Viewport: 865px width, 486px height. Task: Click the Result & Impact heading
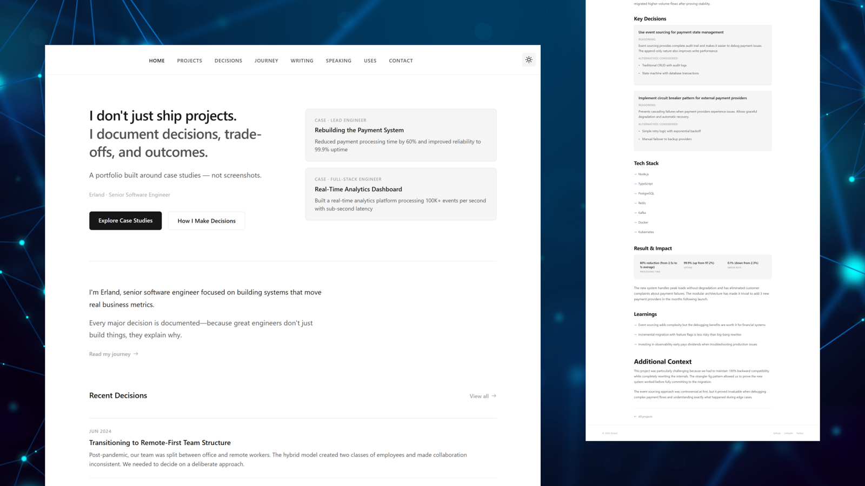tap(653, 248)
